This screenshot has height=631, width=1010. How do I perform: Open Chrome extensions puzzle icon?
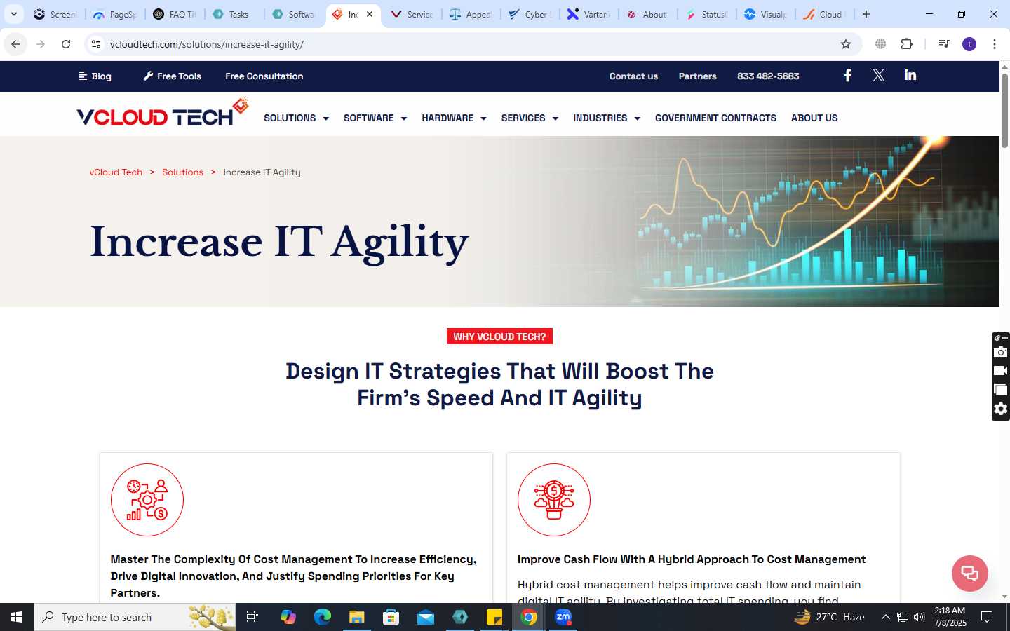pos(906,44)
